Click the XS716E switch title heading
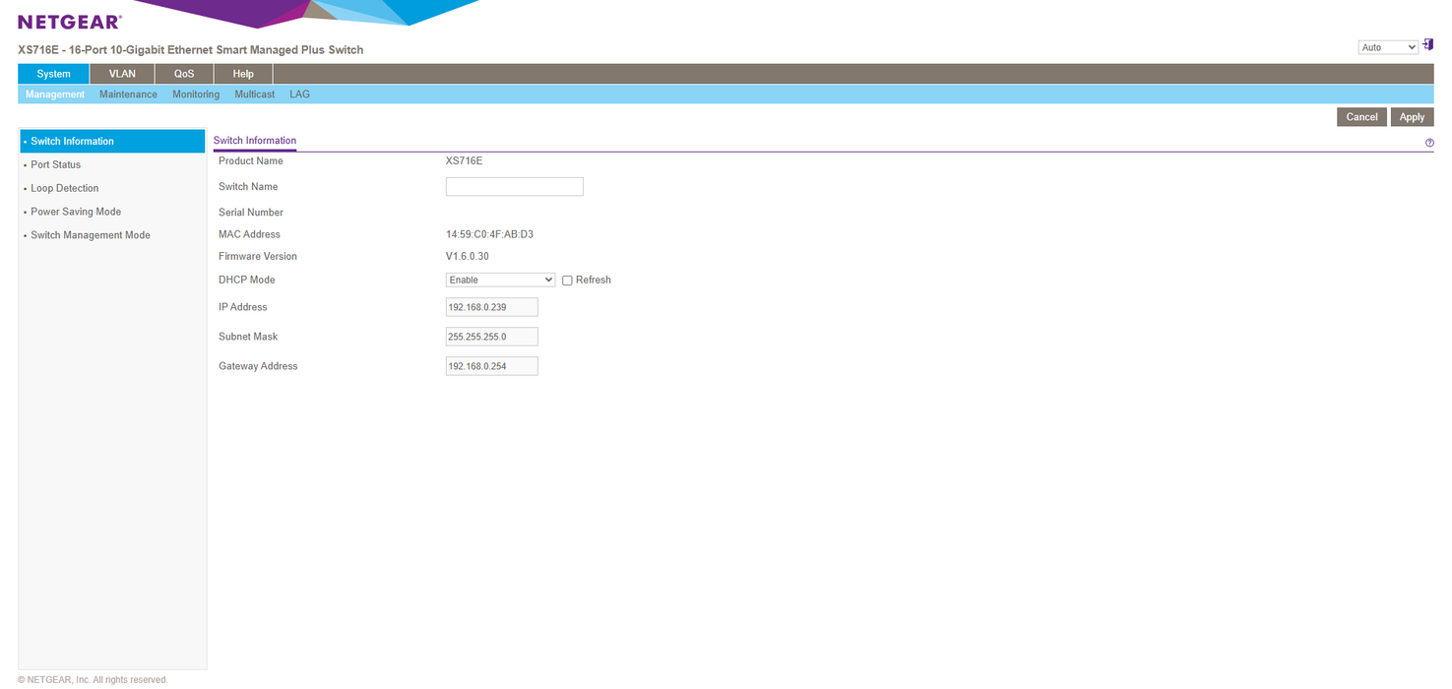Viewport: 1452px width, 689px height. coord(191,49)
